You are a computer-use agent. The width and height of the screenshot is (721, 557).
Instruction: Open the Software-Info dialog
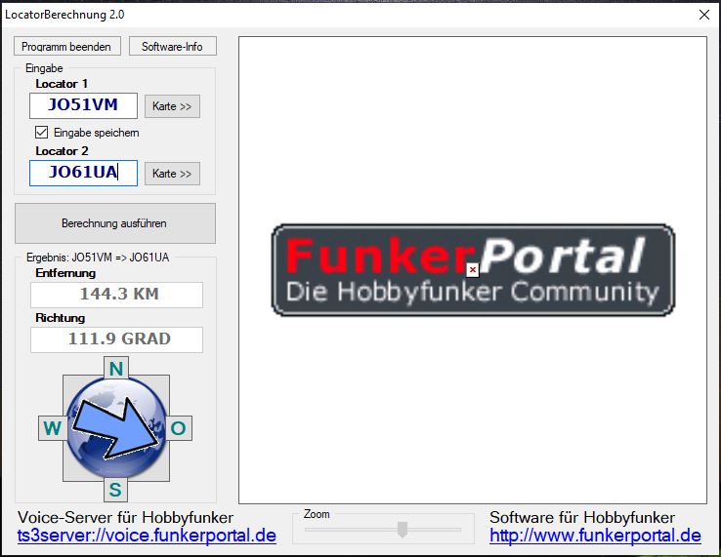click(x=173, y=47)
